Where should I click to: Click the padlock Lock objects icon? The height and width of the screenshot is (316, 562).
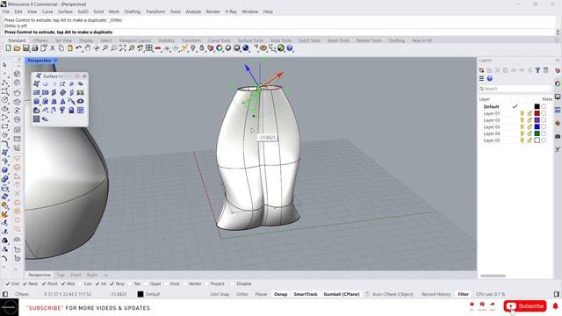202,48
